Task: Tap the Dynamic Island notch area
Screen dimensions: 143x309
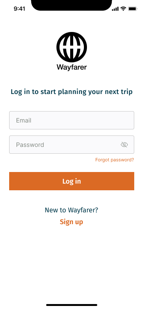Action: click(72, 5)
